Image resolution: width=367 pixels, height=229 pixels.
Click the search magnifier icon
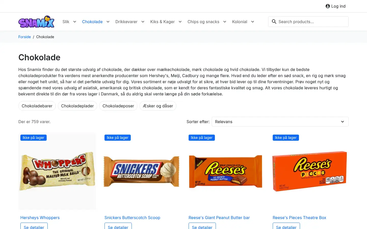click(x=274, y=22)
